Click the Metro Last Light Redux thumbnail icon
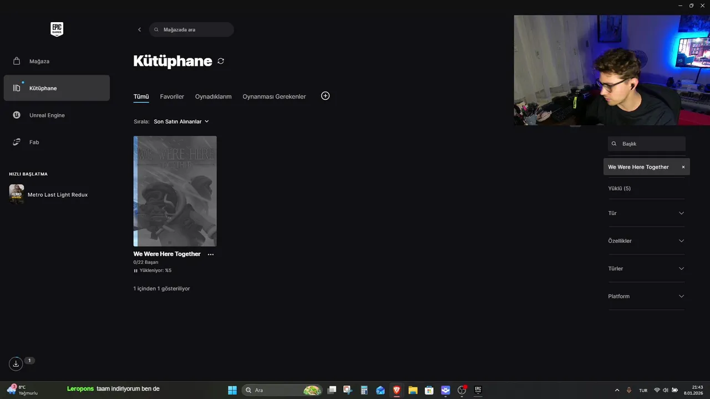This screenshot has width=710, height=399. click(17, 195)
